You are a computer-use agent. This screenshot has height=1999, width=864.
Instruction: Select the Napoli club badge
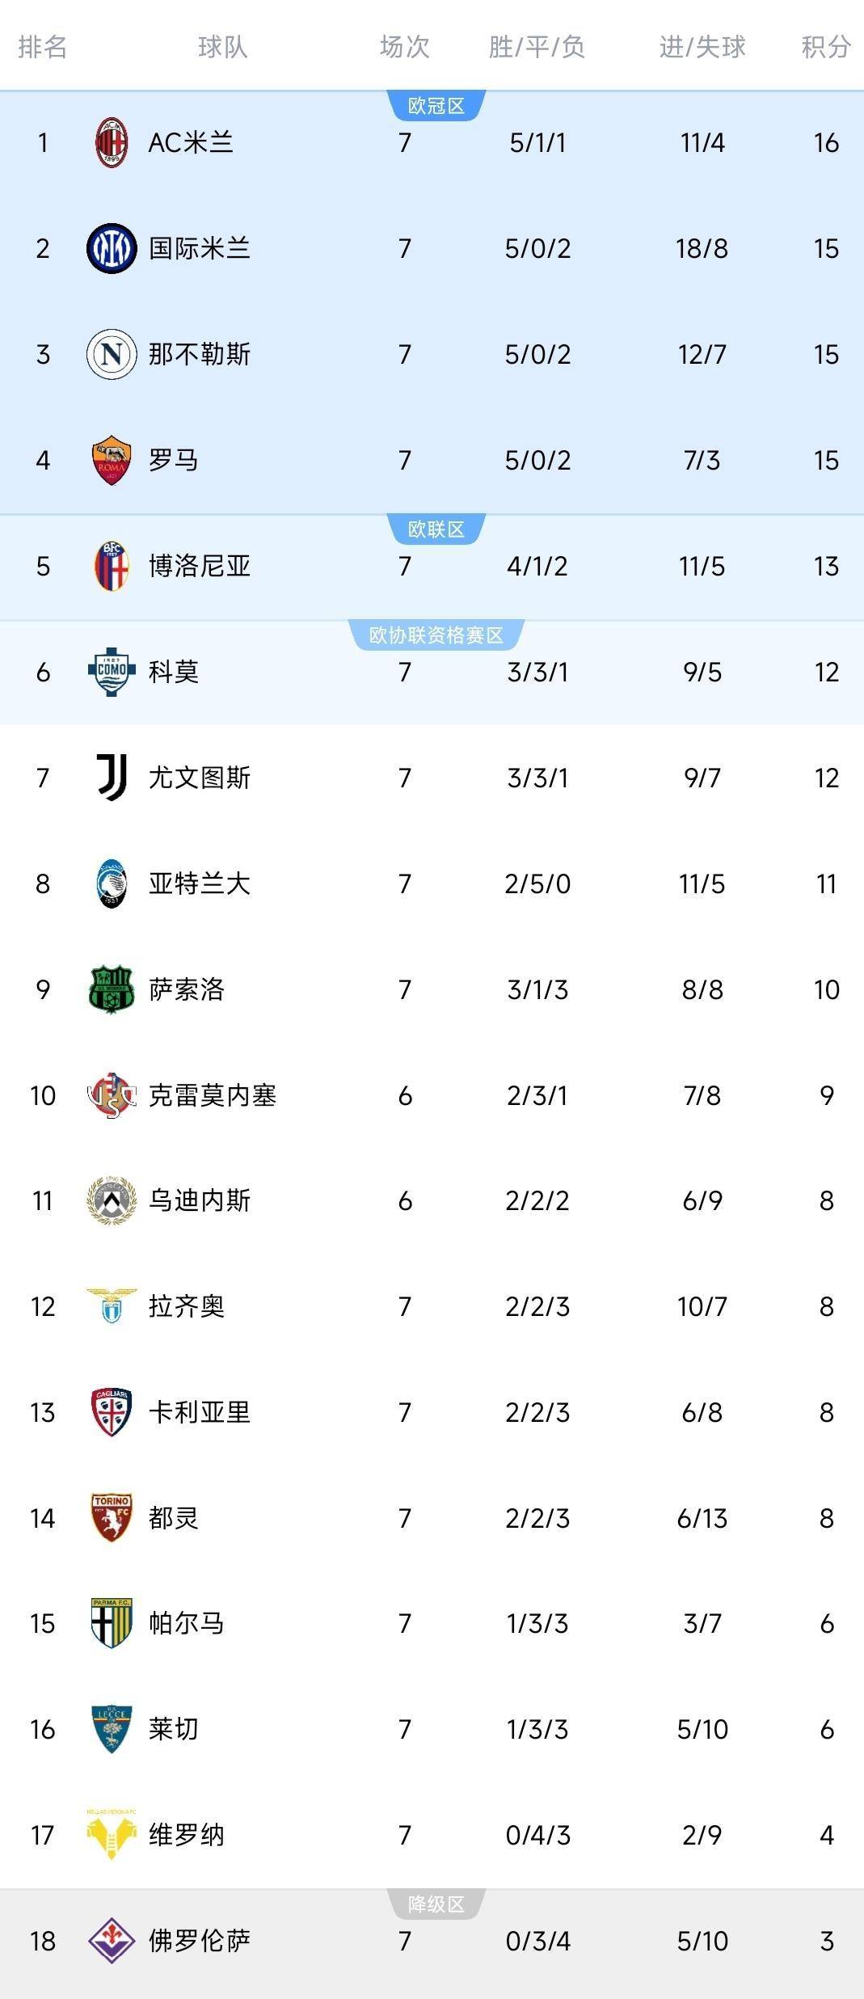[x=112, y=354]
